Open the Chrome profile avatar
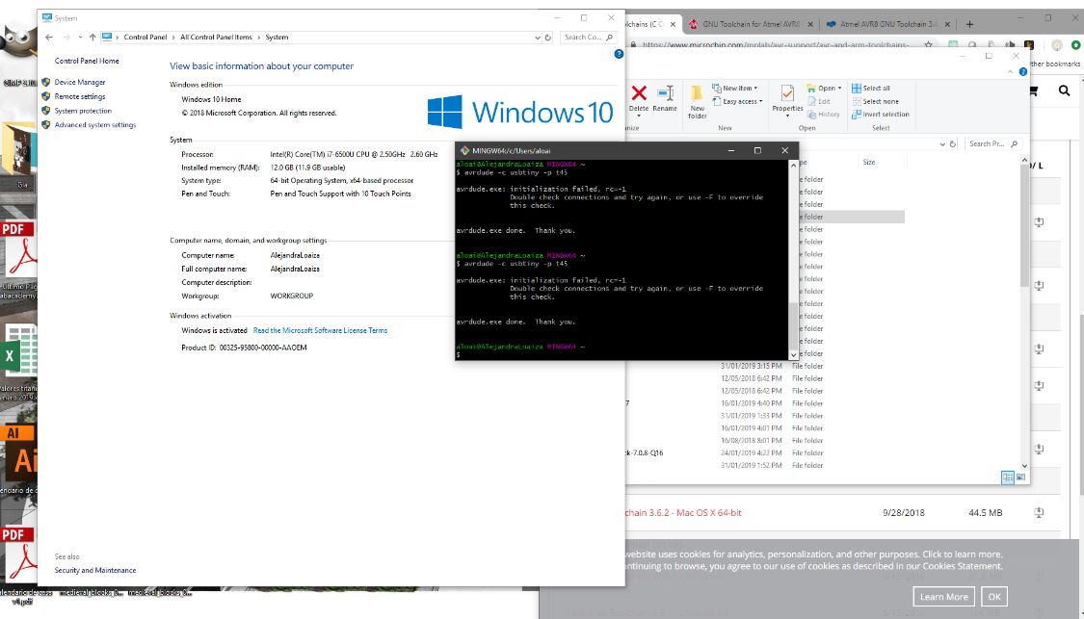 [1056, 45]
